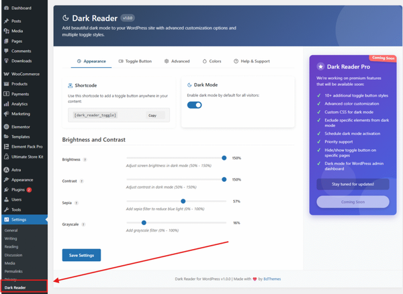Image resolution: width=403 pixels, height=294 pixels.
Task: Open the Settings menu in sidebar
Action: (24, 219)
